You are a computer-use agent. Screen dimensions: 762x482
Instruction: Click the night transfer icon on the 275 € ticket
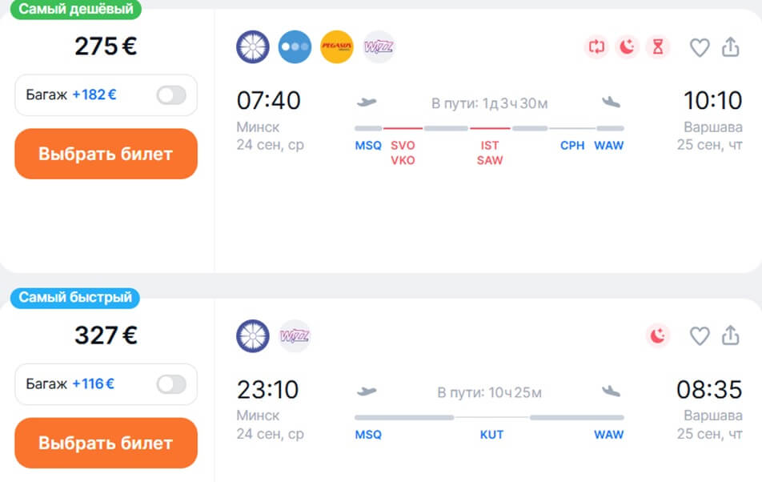click(627, 47)
